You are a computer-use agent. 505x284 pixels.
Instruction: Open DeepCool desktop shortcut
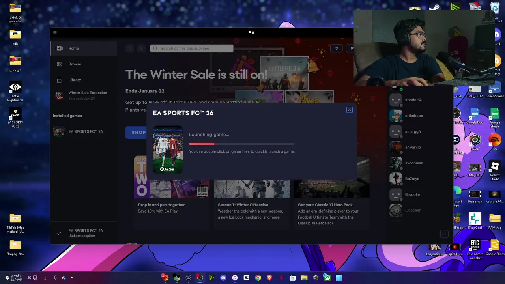click(x=475, y=221)
